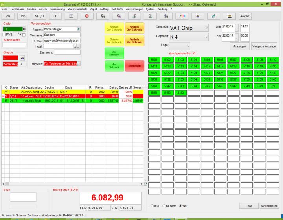This screenshot has width=283, height=220.
Task: Enable the RVS checkbox
Action: pyautogui.click(x=4, y=35)
